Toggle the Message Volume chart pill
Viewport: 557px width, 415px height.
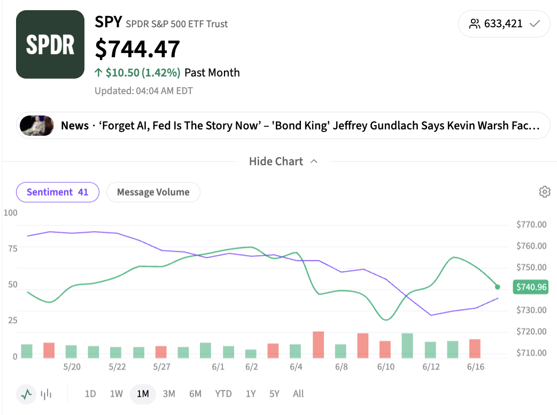click(x=153, y=192)
